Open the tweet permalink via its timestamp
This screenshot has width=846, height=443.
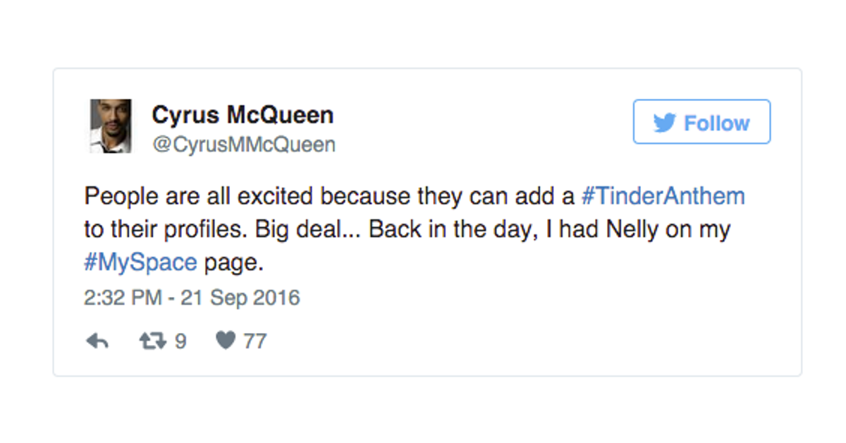pyautogui.click(x=192, y=298)
